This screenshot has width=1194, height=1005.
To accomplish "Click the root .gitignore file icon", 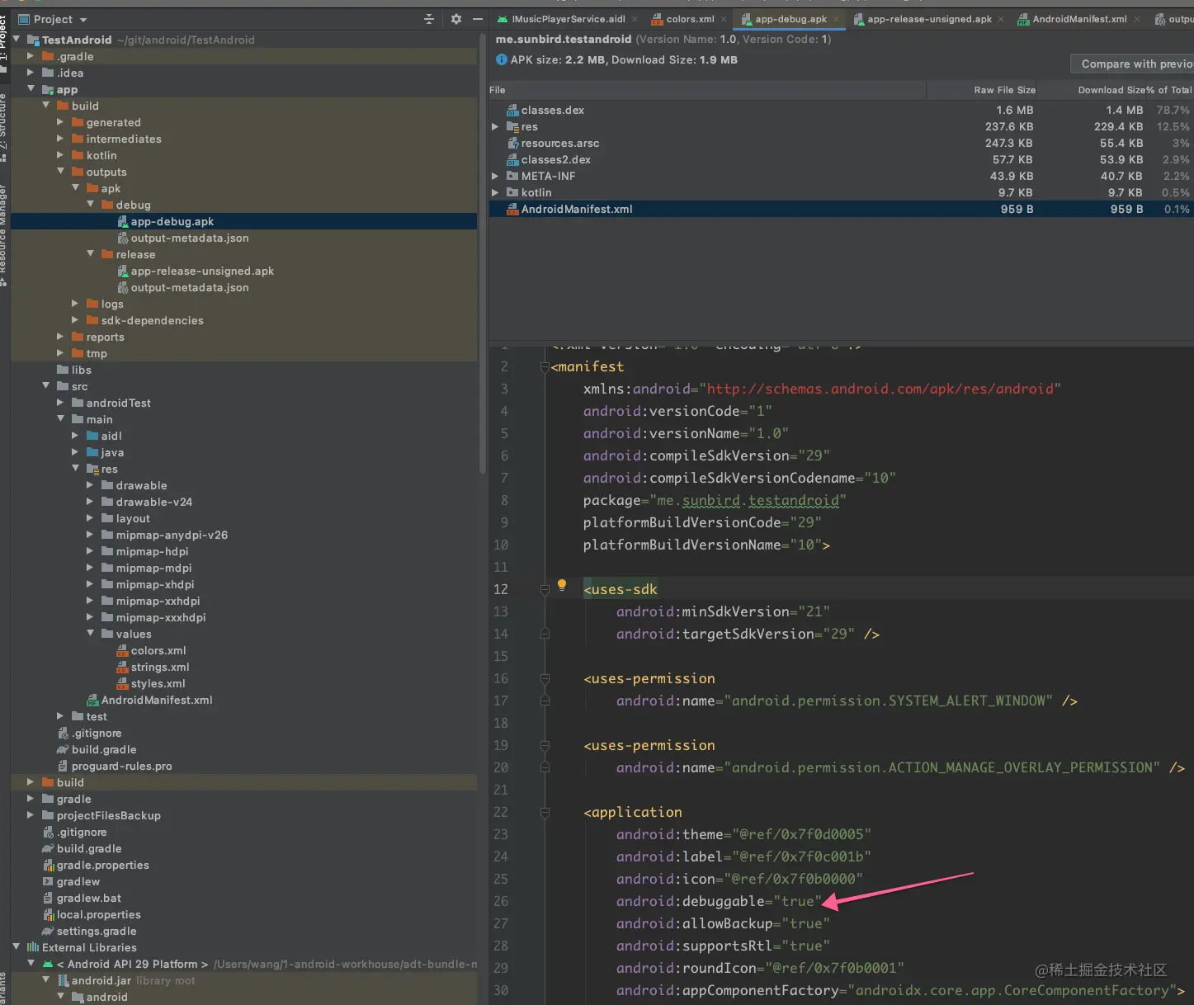I will [x=49, y=832].
